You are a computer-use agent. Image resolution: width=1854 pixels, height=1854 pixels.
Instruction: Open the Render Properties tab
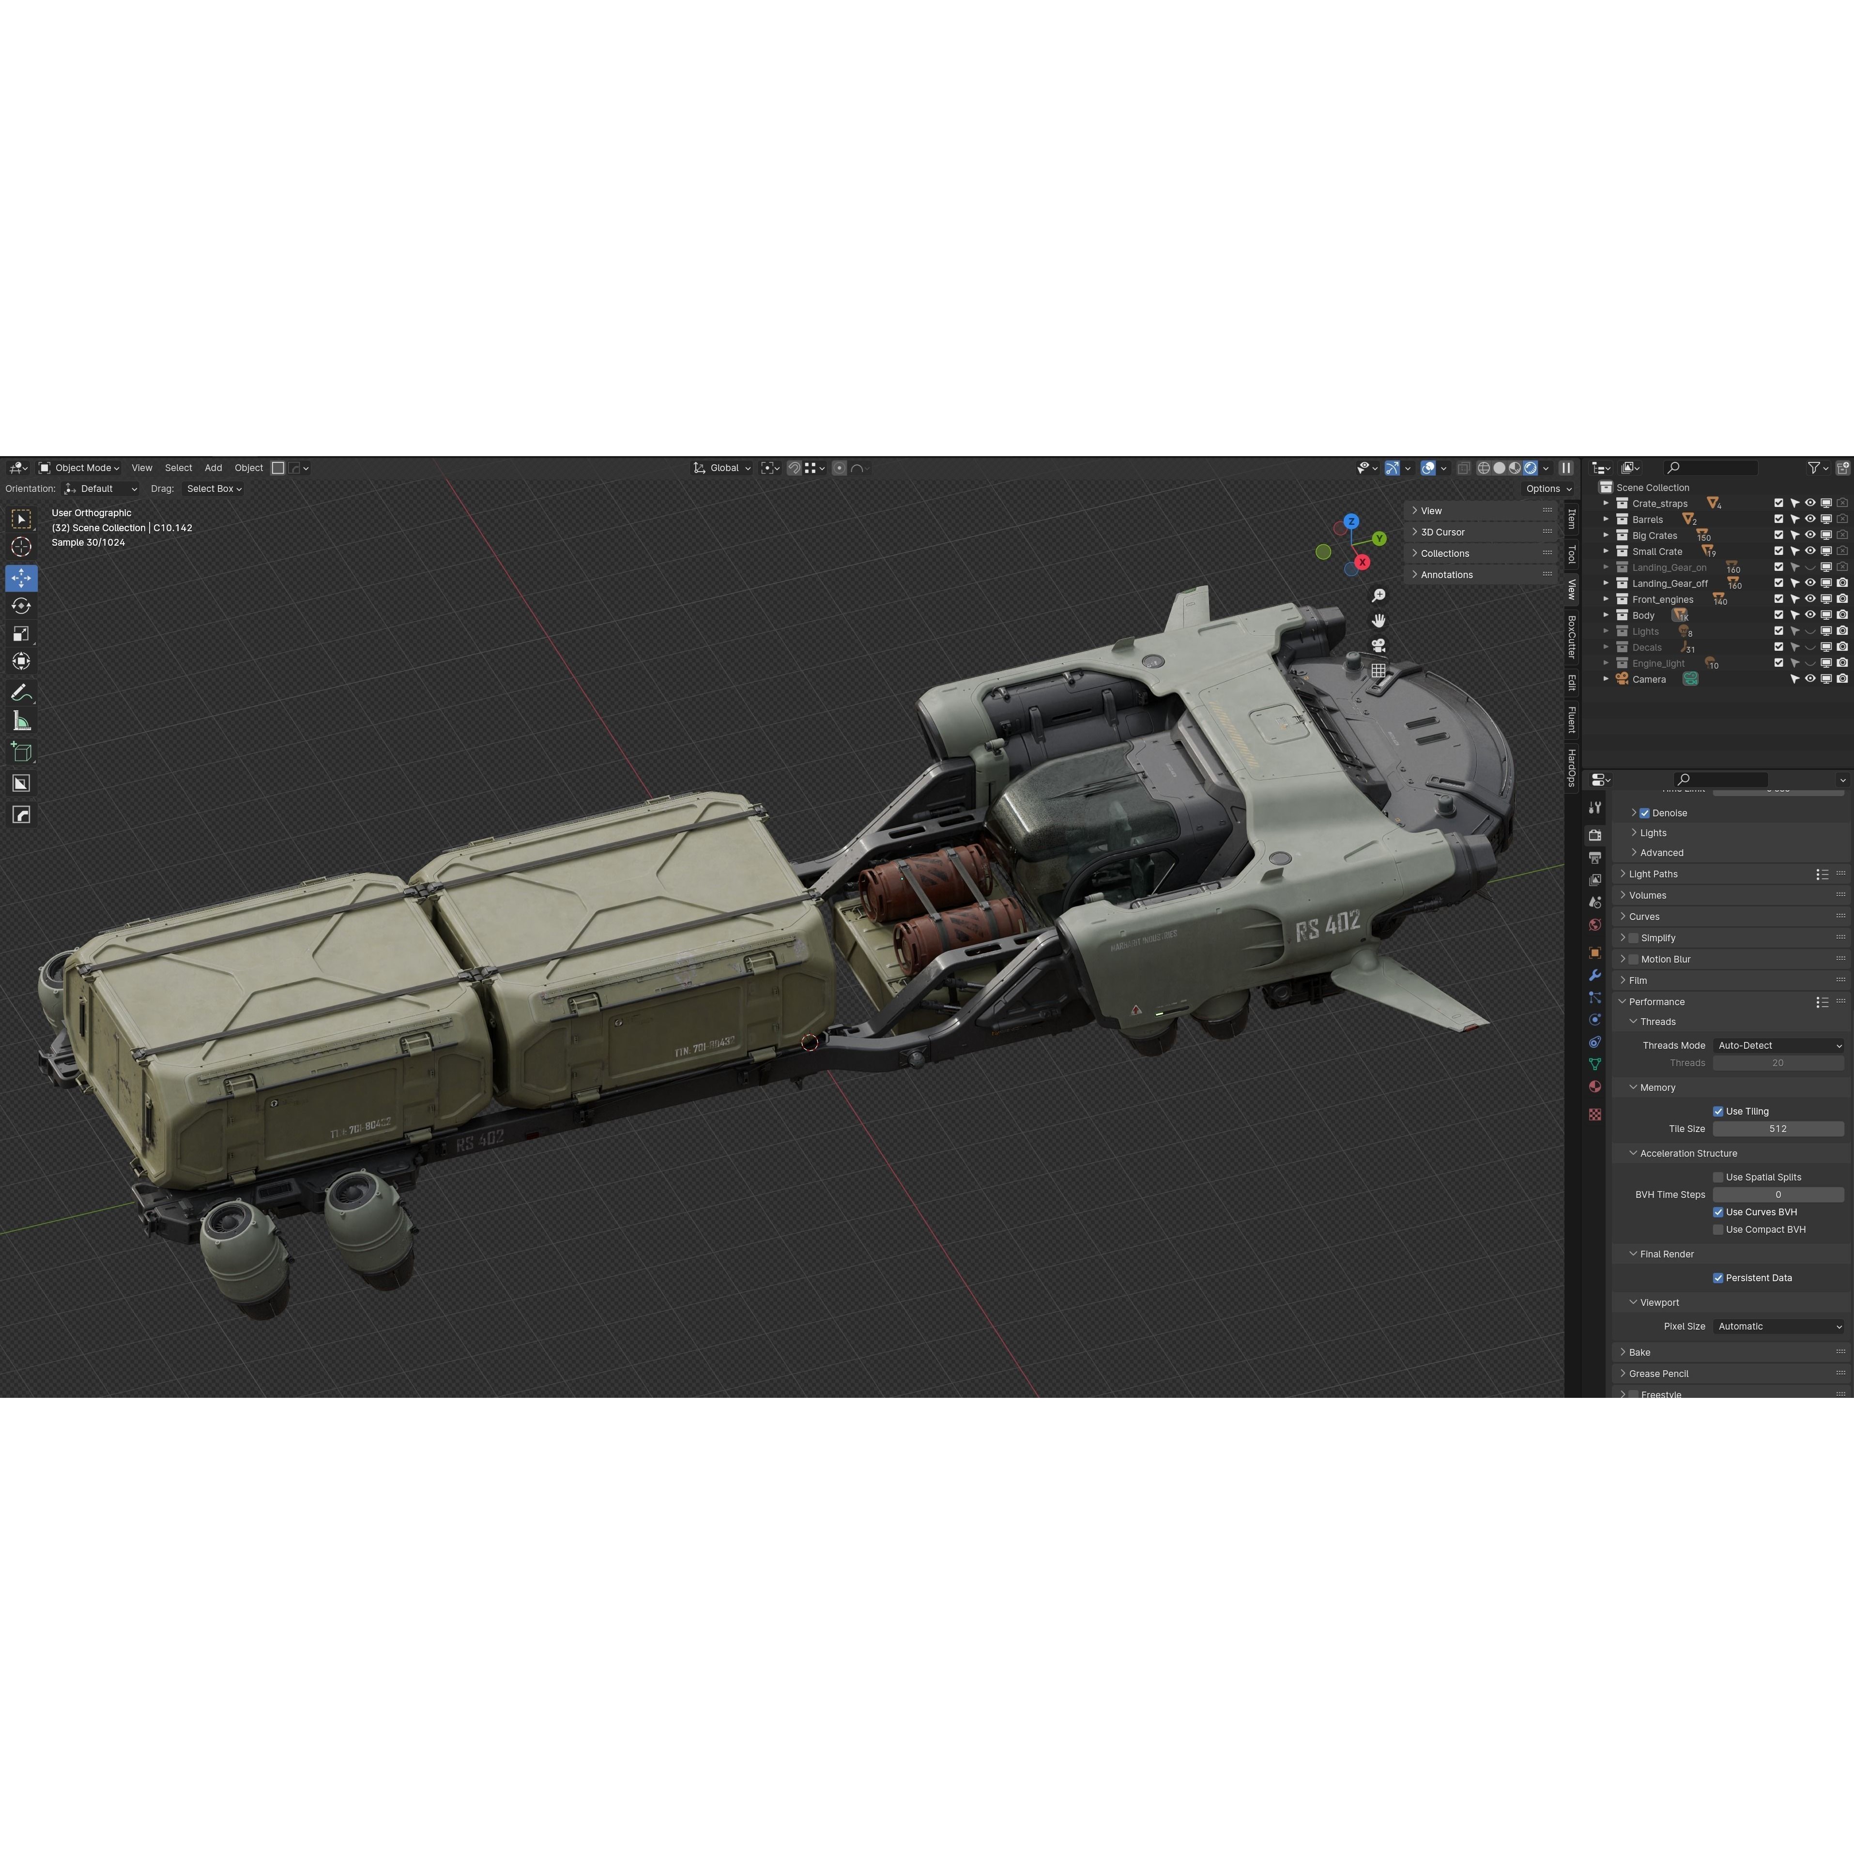(1595, 836)
